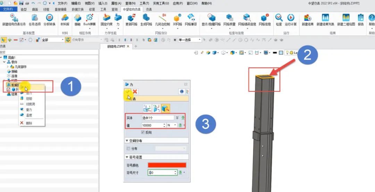This screenshot has height=192, width=375.
Task: Click the 运行计算 run calculation icon
Action: (291, 18)
